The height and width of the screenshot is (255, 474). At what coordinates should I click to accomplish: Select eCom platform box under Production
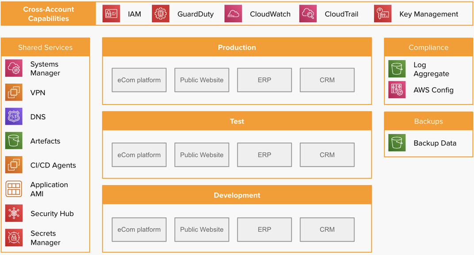[x=139, y=80]
